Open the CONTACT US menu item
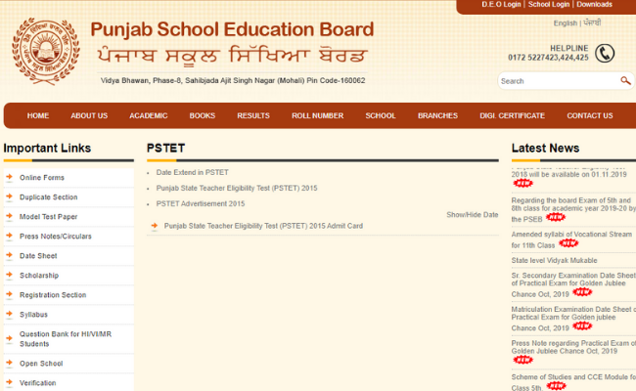Screen dimensions: 636x391 click(589, 115)
